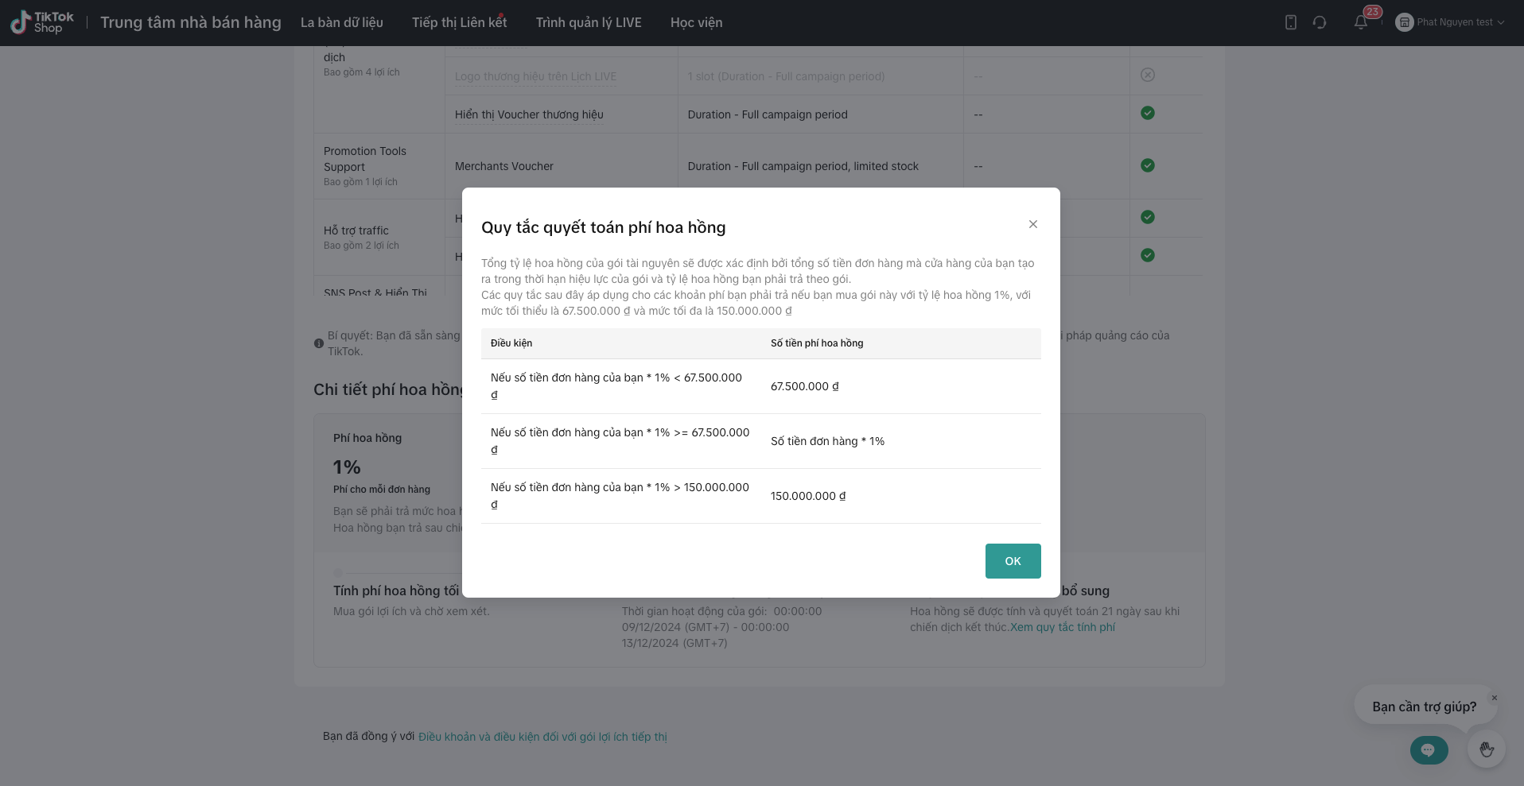Open the marketing benefit package terms link

(542, 737)
